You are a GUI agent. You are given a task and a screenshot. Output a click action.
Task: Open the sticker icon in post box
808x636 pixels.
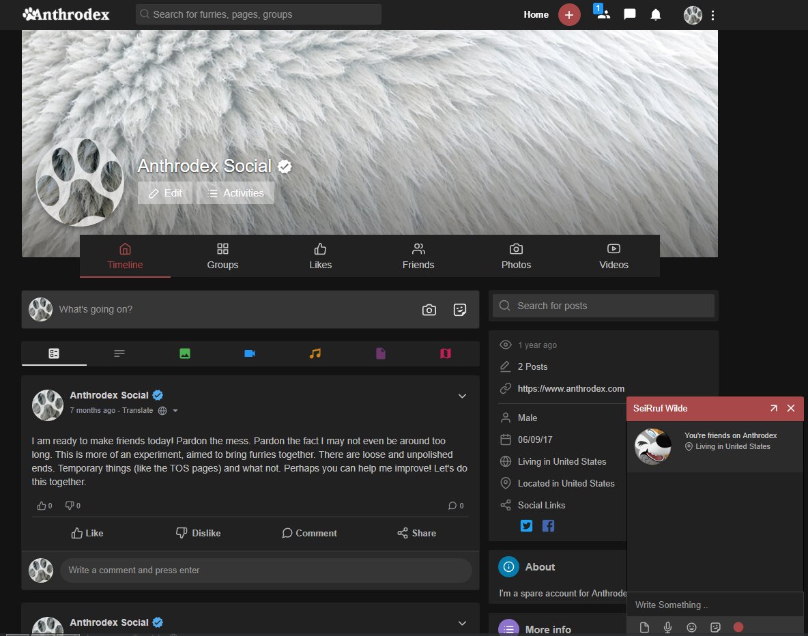(460, 309)
